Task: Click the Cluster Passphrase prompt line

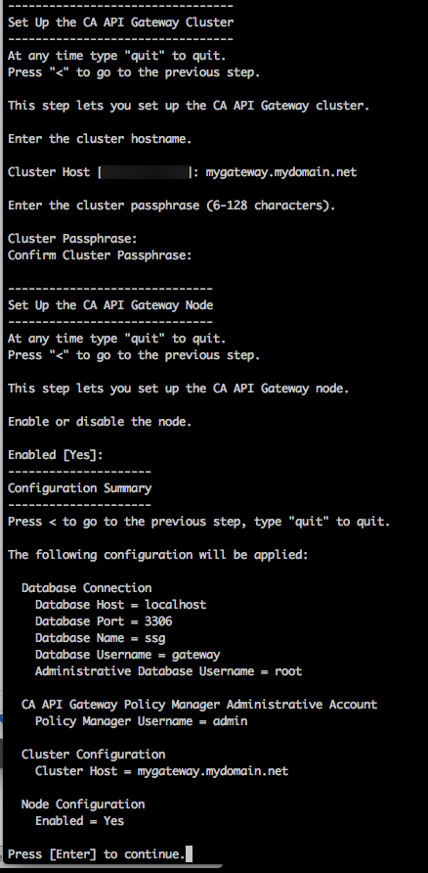Action: 72,239
